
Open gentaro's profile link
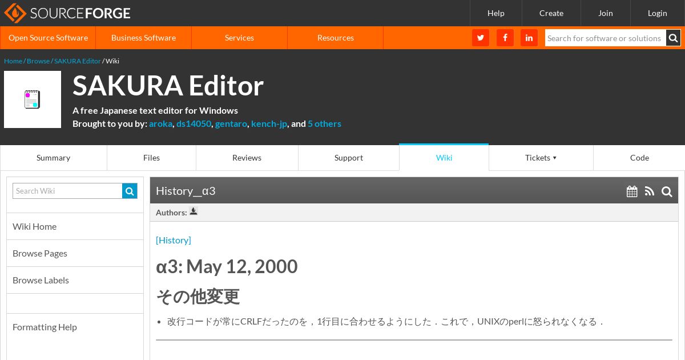(x=231, y=124)
